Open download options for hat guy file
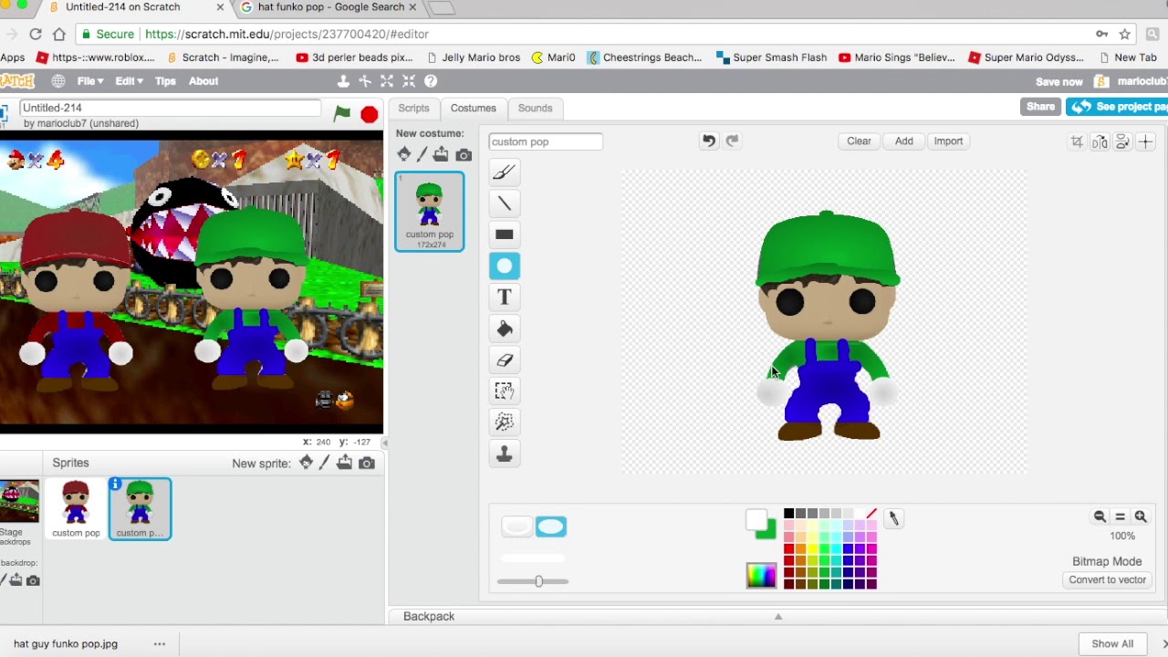1168x657 pixels. point(159,643)
